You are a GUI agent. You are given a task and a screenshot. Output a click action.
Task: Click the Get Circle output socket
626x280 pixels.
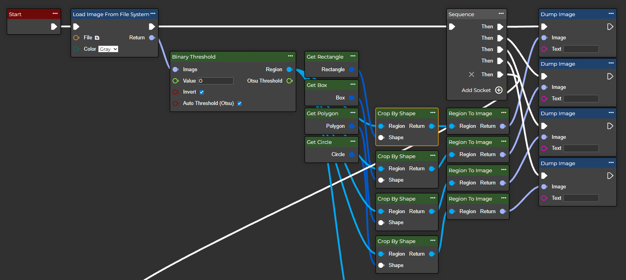pos(352,155)
